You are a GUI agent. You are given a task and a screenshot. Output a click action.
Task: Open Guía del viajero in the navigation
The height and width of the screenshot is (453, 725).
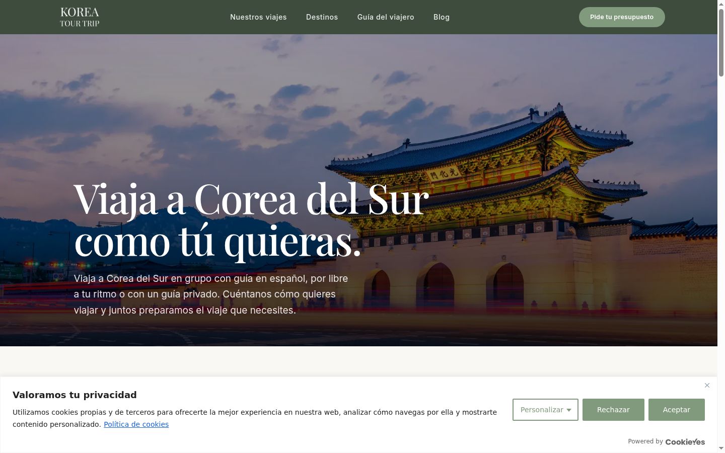coord(386,17)
